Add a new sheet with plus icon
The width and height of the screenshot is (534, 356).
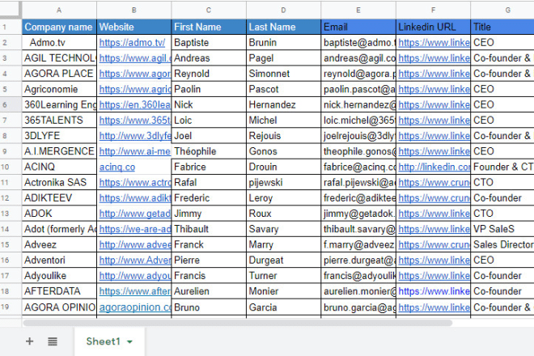30,341
